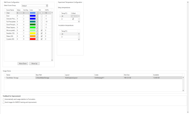190x114 pixels.
Task: Click the Move Down button
Action: point(23,64)
